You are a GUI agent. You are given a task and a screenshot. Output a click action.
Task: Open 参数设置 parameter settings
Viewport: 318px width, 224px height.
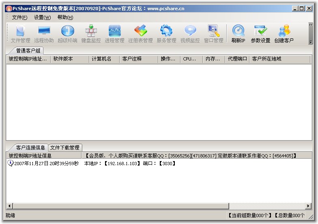tap(260, 34)
